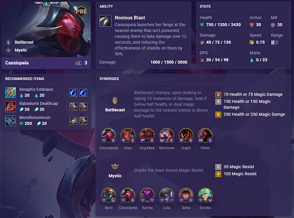Select the Bard champion portrait
The image size is (294, 218).
(x=108, y=196)
